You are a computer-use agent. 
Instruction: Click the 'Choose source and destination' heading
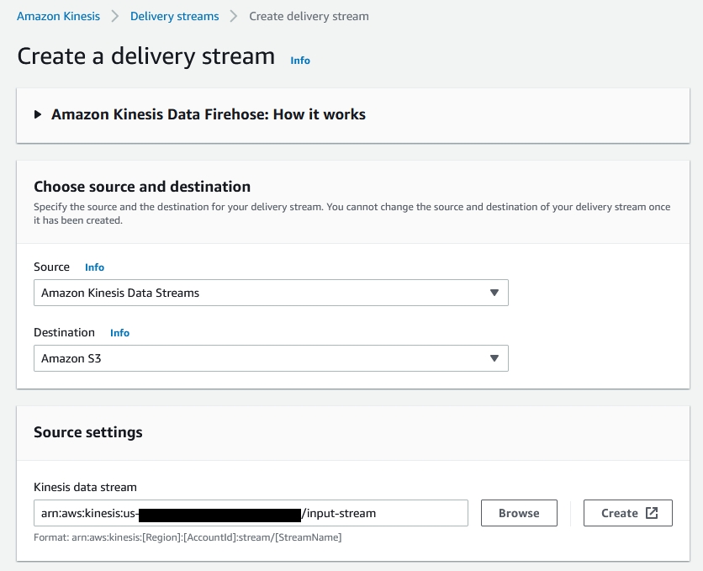(142, 187)
